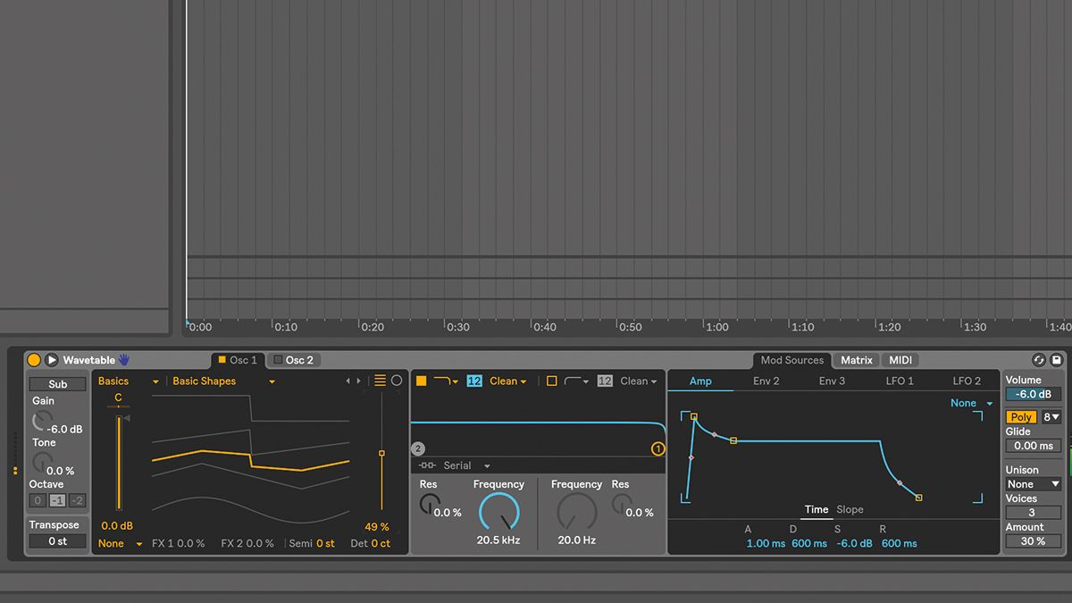Click Filter 2's 12 dB slope icon
This screenshot has width=1072, height=603.
click(x=604, y=381)
